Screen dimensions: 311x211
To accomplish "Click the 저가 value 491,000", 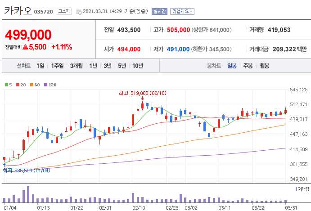I will (x=178, y=49).
